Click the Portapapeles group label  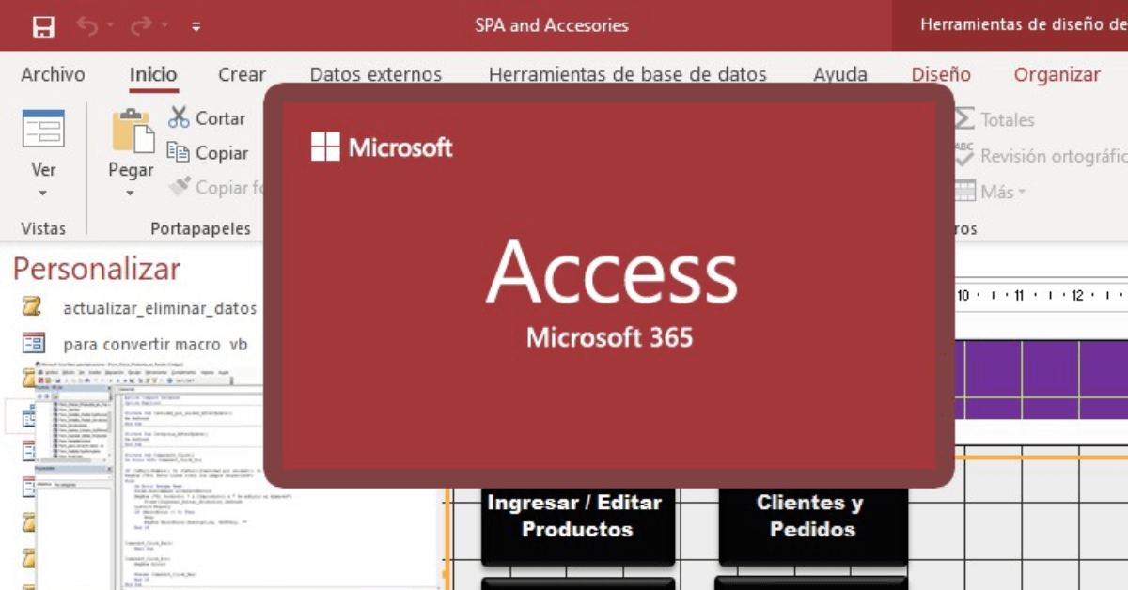(x=201, y=228)
